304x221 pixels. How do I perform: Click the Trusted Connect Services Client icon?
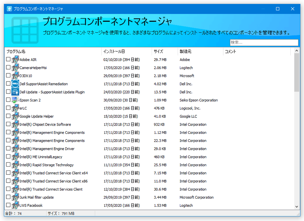pyautogui.click(x=15, y=189)
